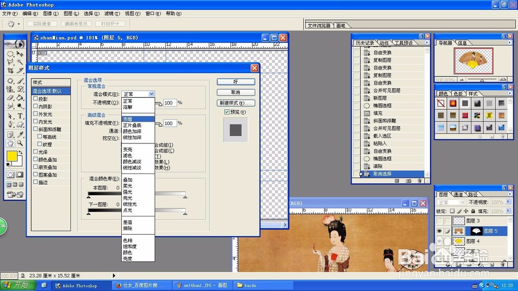Switch to Quick Mask mode
This screenshot has height=291, width=518.
[x=20, y=174]
